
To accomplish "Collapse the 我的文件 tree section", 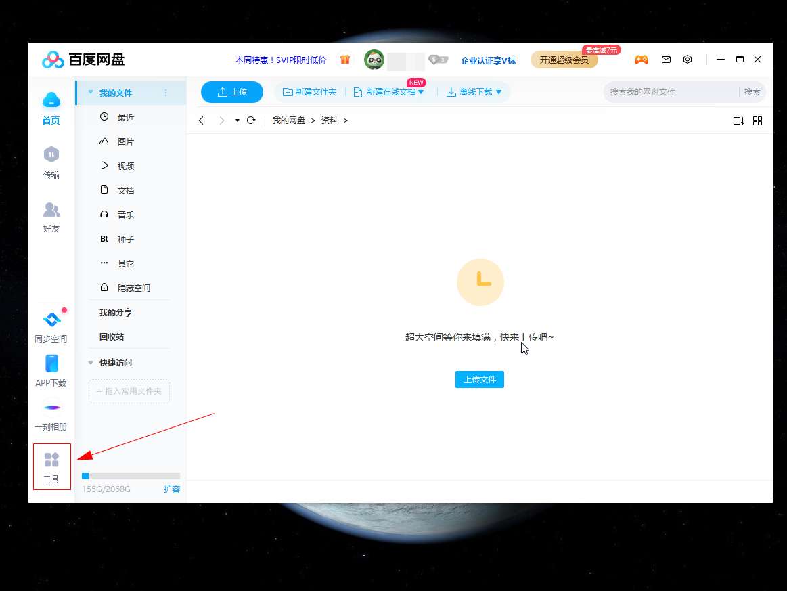I will pos(91,92).
